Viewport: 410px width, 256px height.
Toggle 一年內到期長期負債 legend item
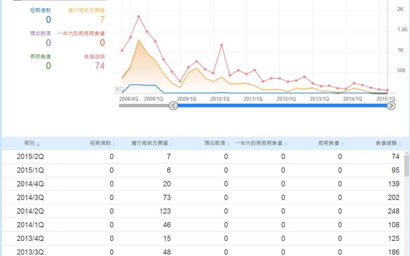81,34
